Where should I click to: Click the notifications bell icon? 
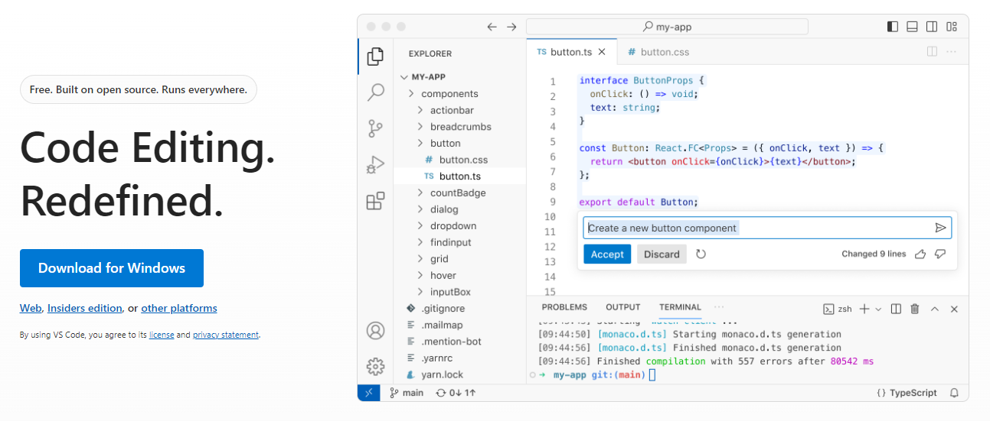coord(954,393)
